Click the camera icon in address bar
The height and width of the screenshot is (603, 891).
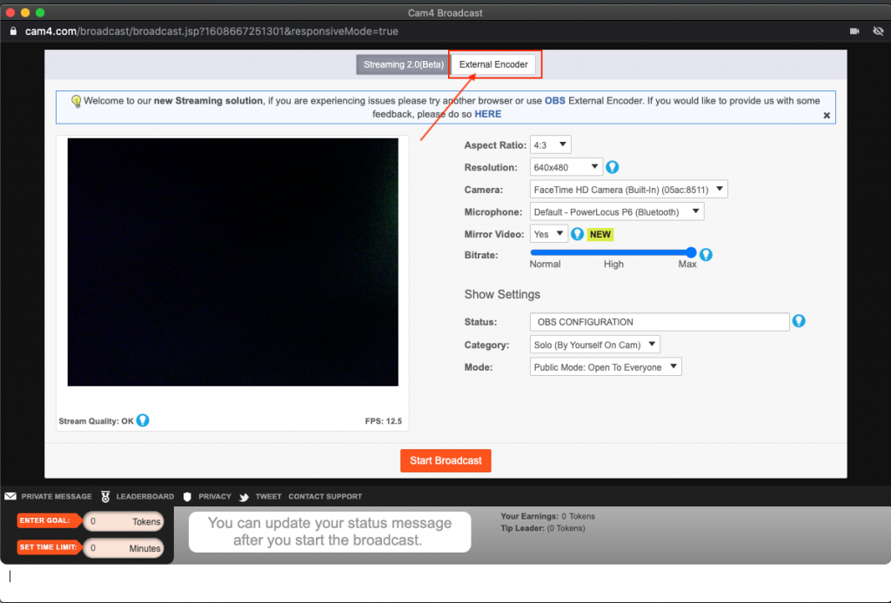point(854,31)
